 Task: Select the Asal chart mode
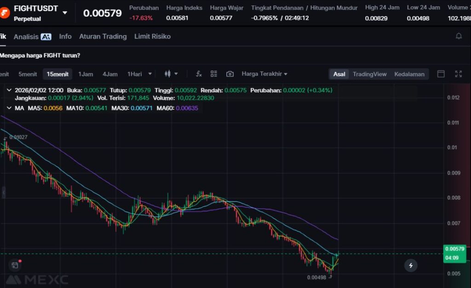click(x=339, y=74)
